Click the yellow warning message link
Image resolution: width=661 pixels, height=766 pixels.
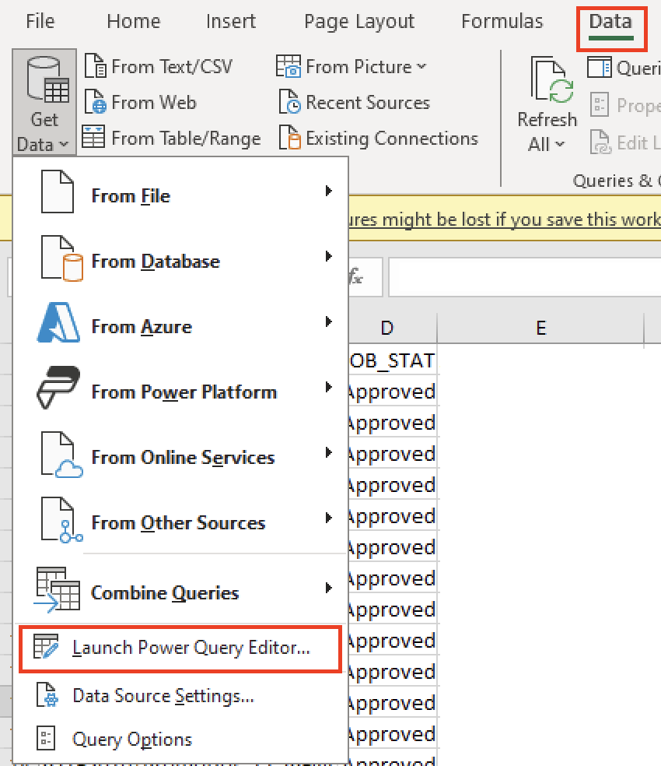505,220
